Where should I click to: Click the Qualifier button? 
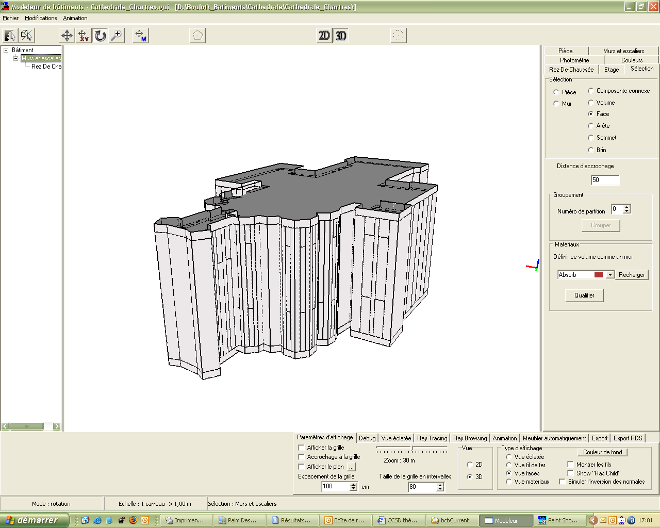click(x=584, y=295)
